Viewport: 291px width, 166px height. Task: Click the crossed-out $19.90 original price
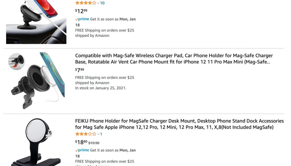click(x=94, y=142)
